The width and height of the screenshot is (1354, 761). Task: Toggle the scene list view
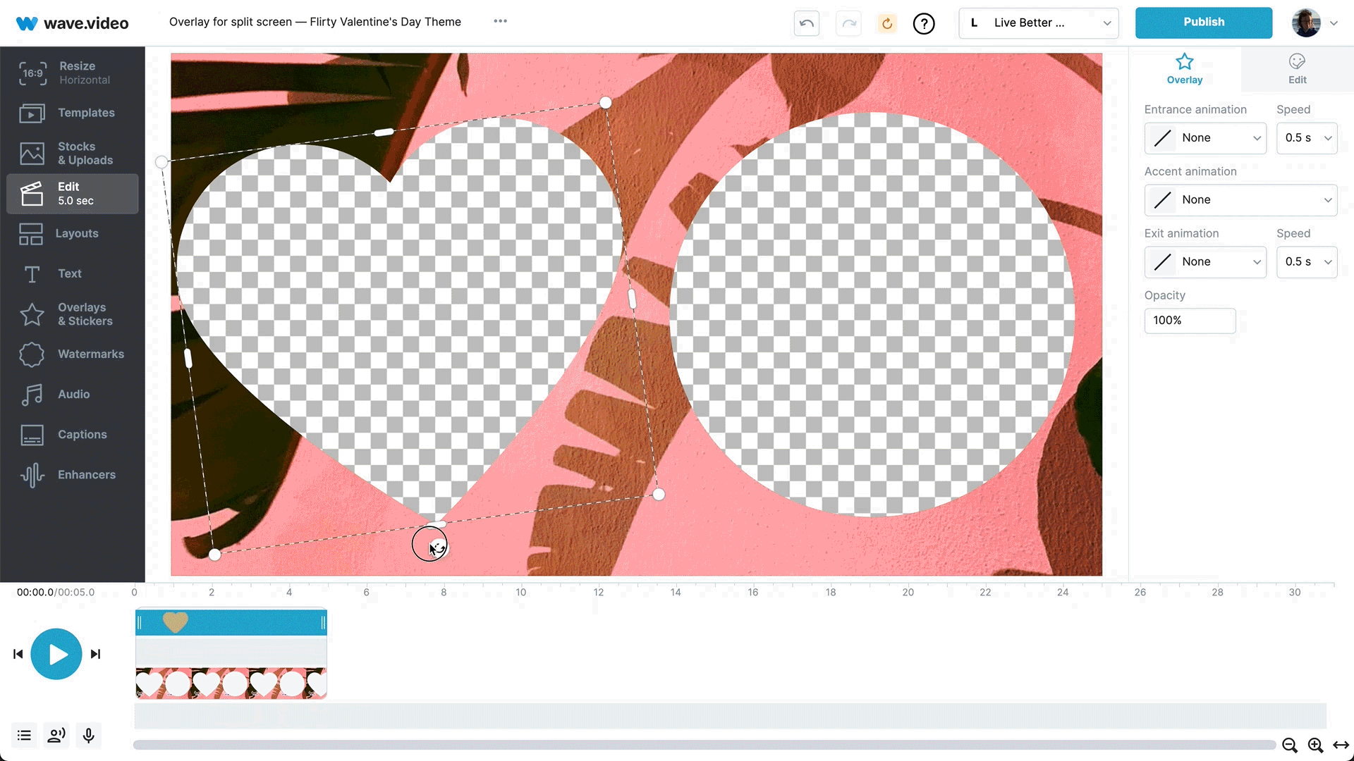pos(23,735)
